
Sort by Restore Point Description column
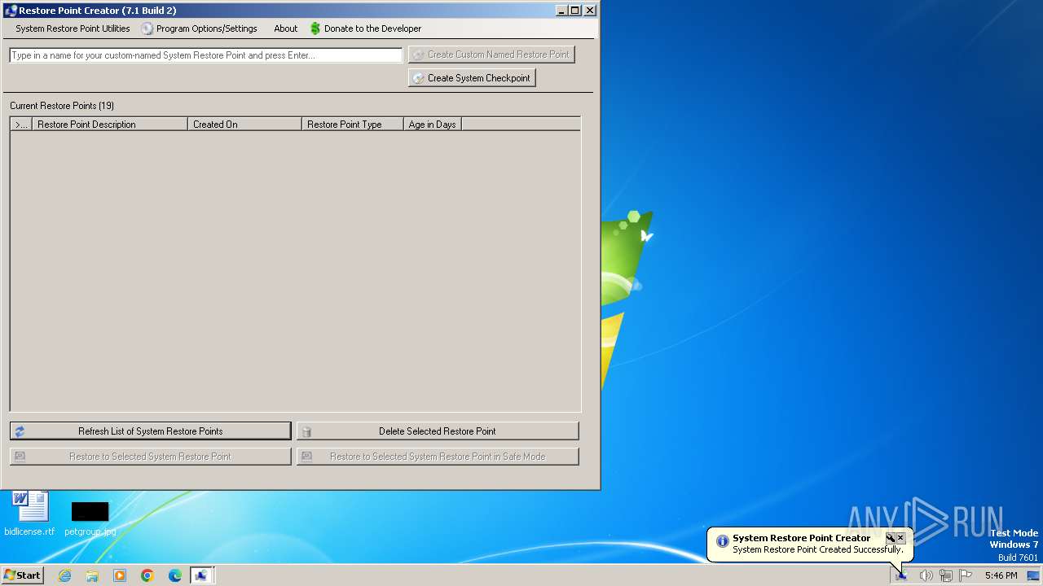point(110,125)
